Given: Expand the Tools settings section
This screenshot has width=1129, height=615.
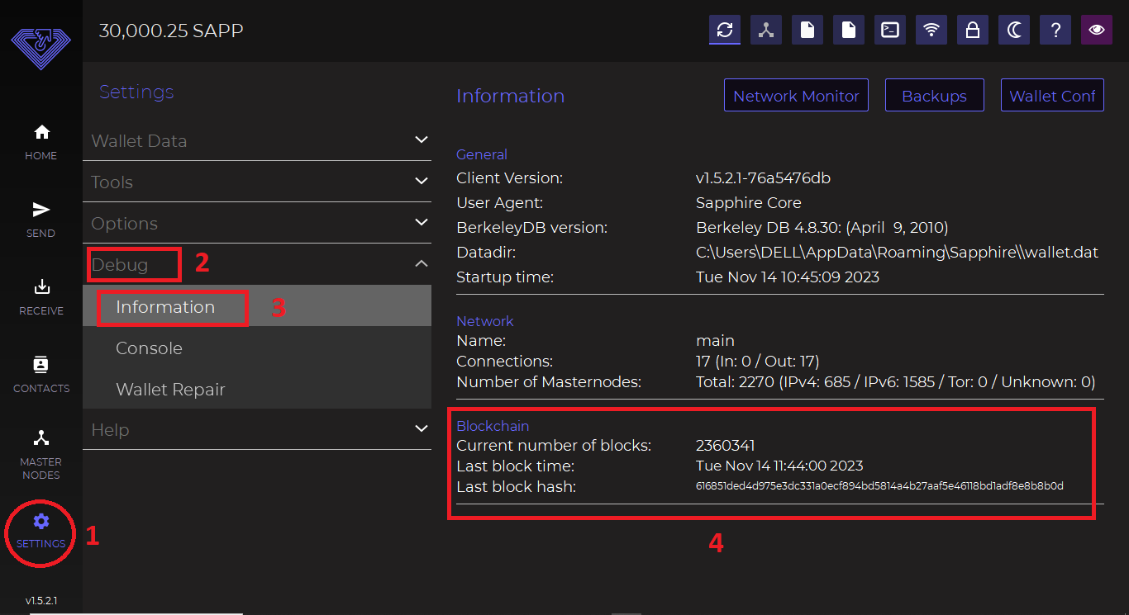Looking at the screenshot, I should [256, 182].
